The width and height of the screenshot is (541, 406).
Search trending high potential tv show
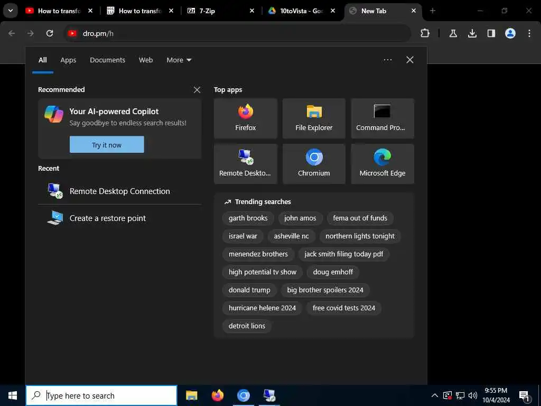tap(263, 272)
